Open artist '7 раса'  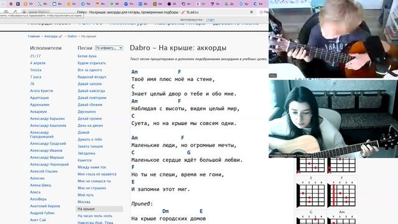click(x=35, y=77)
